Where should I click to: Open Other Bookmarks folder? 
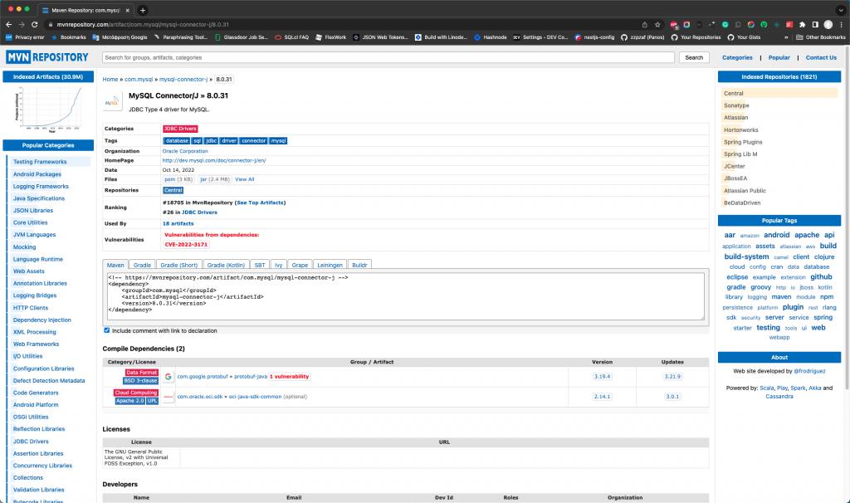tap(821, 37)
